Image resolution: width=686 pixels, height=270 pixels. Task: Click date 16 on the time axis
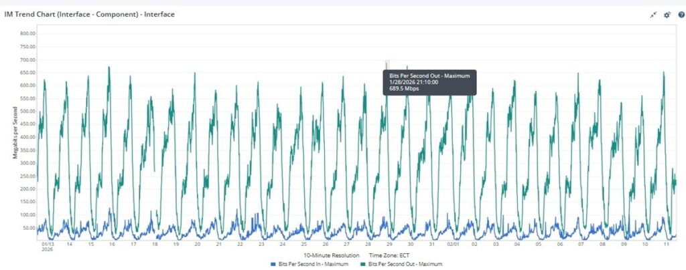click(111, 245)
